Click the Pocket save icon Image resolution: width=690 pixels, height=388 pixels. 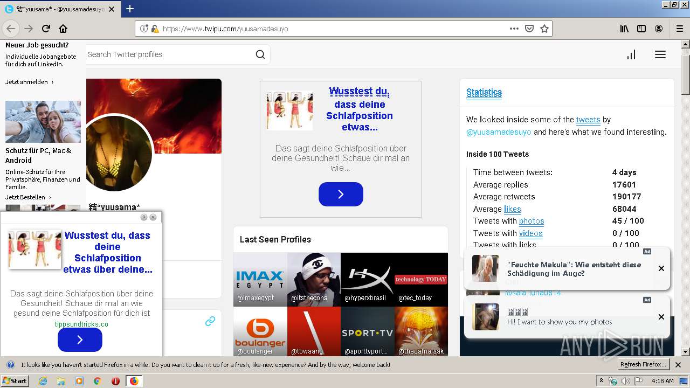coord(529,29)
